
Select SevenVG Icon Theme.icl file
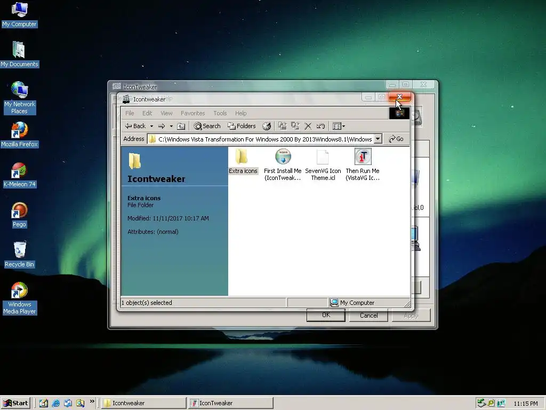pyautogui.click(x=323, y=165)
